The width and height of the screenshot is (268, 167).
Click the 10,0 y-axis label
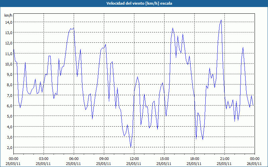pyautogui.click(x=9, y=64)
